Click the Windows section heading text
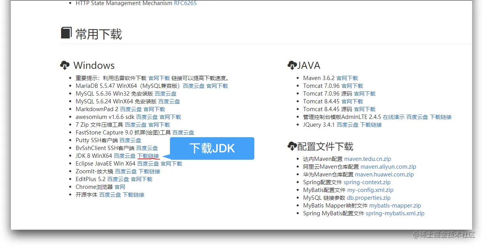 click(94, 65)
